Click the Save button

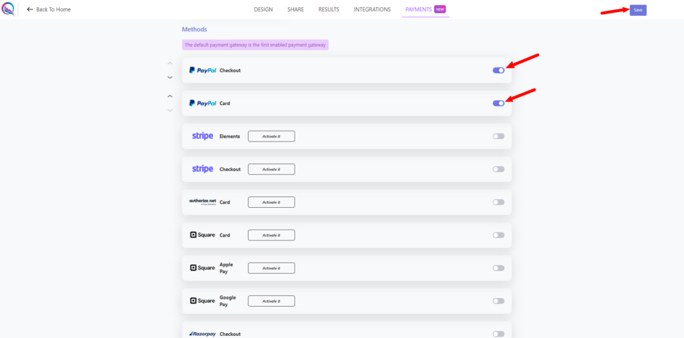pyautogui.click(x=638, y=10)
